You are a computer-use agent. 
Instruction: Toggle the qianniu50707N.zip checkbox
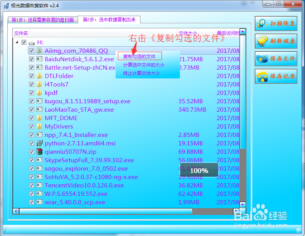pos(31,151)
